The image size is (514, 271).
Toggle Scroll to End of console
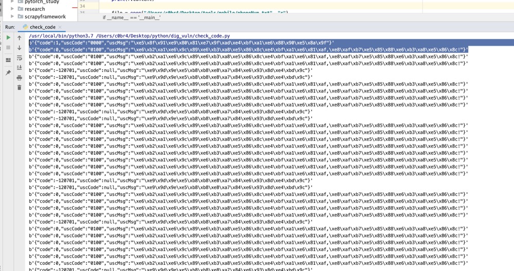point(20,67)
